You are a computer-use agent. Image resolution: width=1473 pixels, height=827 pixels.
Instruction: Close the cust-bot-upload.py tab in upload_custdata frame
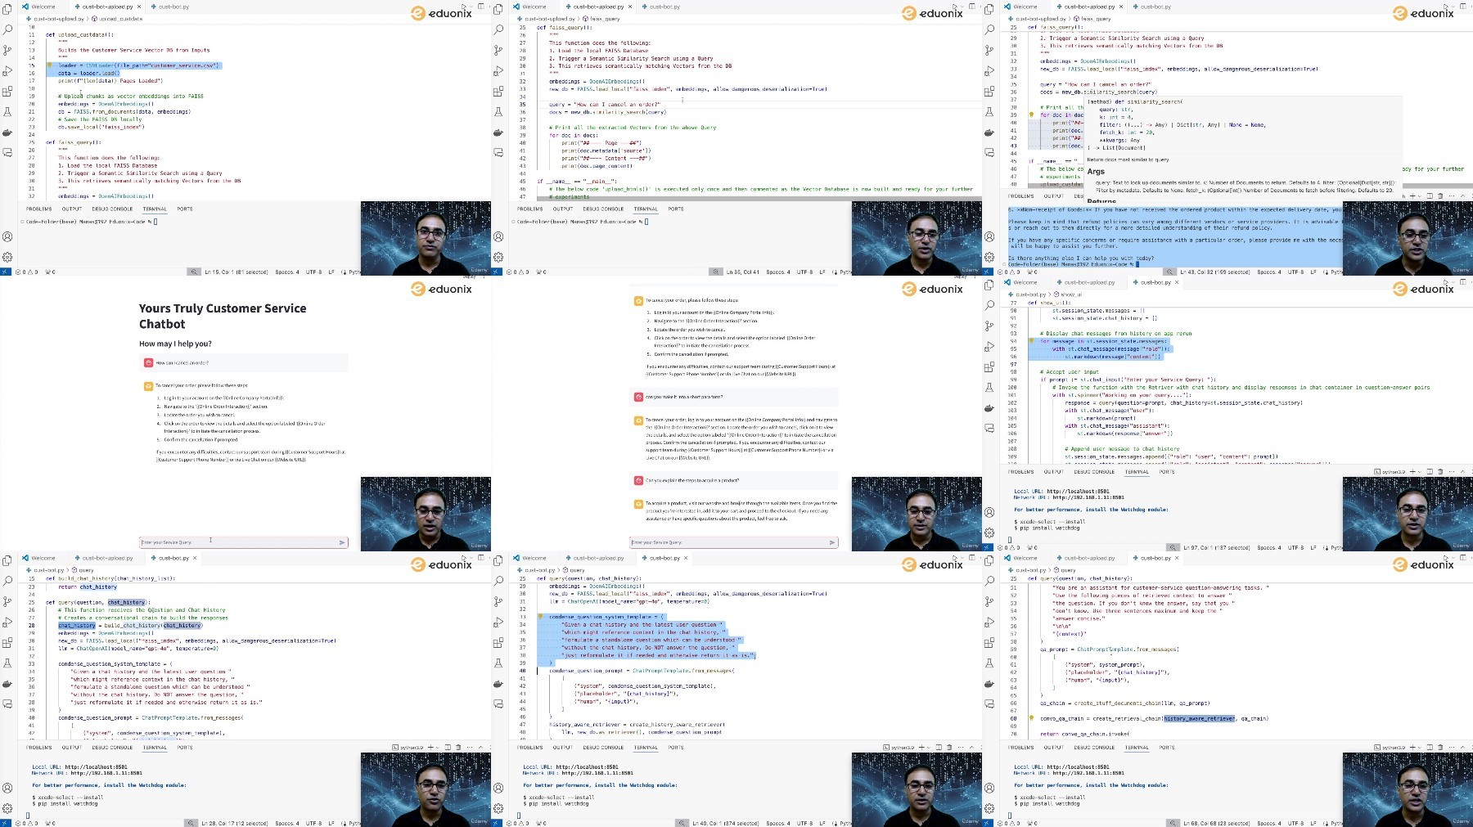point(139,7)
